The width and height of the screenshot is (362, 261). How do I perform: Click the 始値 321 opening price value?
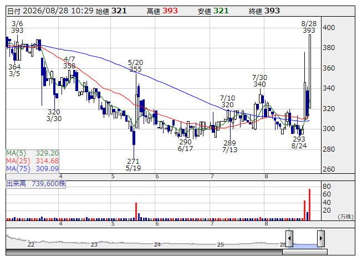111,11
